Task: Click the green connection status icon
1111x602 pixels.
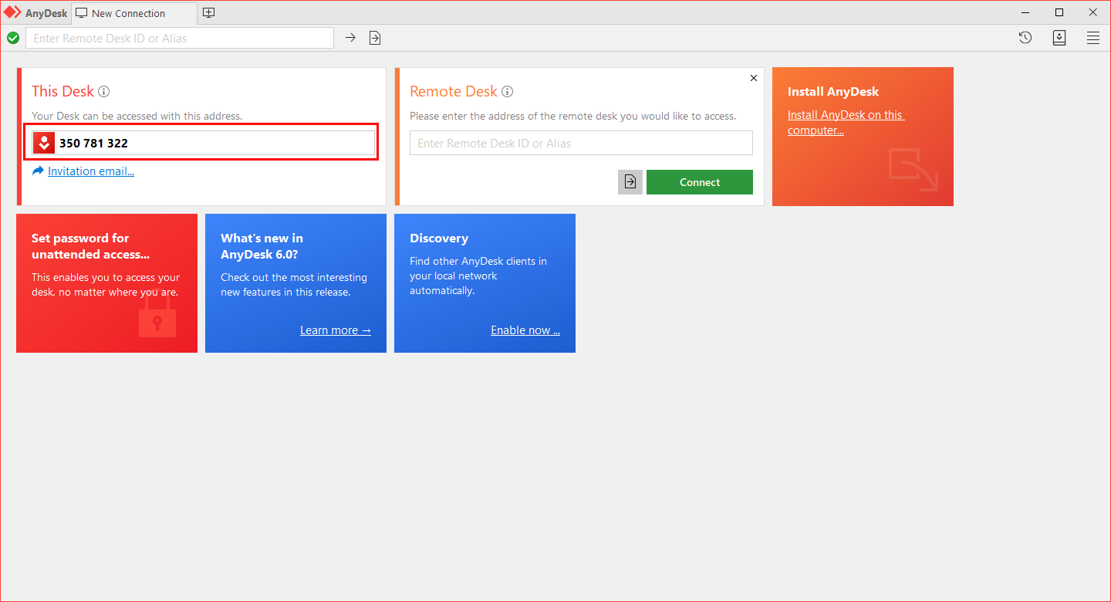Action: click(x=13, y=38)
